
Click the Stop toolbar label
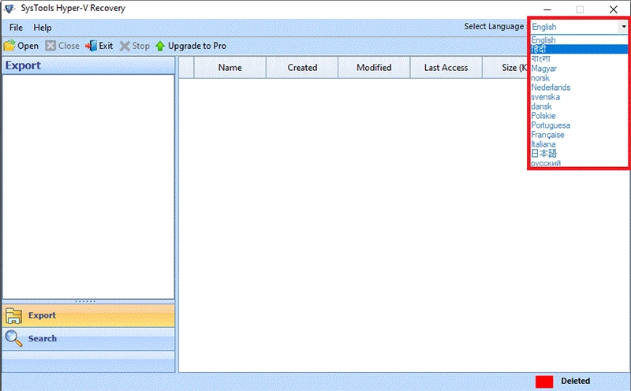141,46
